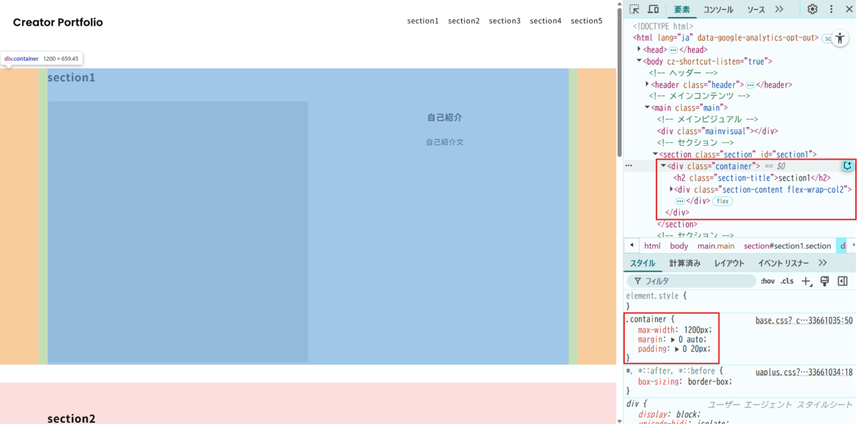The width and height of the screenshot is (857, 424).
Task: Toggle the device toolbar icon
Action: pyautogui.click(x=653, y=9)
